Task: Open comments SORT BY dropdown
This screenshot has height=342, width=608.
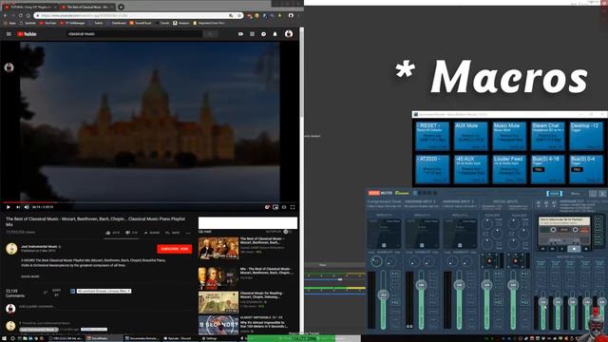Action: click(52, 293)
